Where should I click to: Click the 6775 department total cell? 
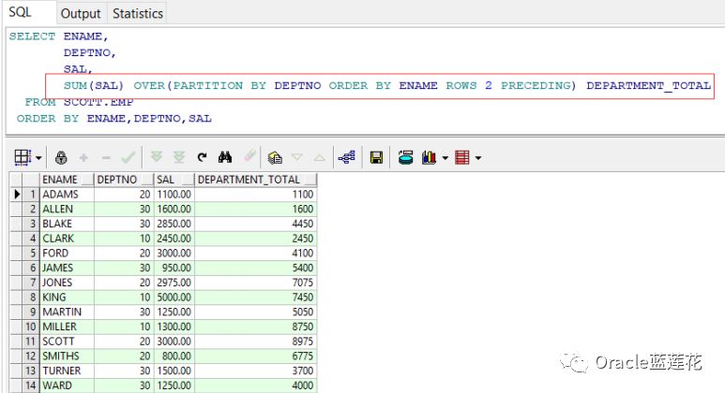[256, 357]
